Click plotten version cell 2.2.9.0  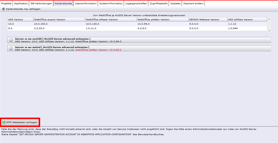163,28
